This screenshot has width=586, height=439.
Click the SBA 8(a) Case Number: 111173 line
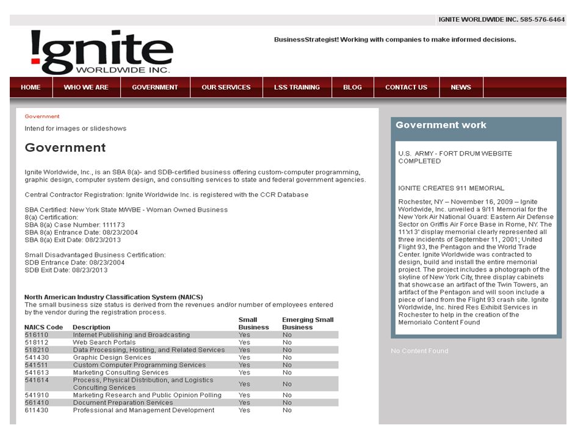74,225
